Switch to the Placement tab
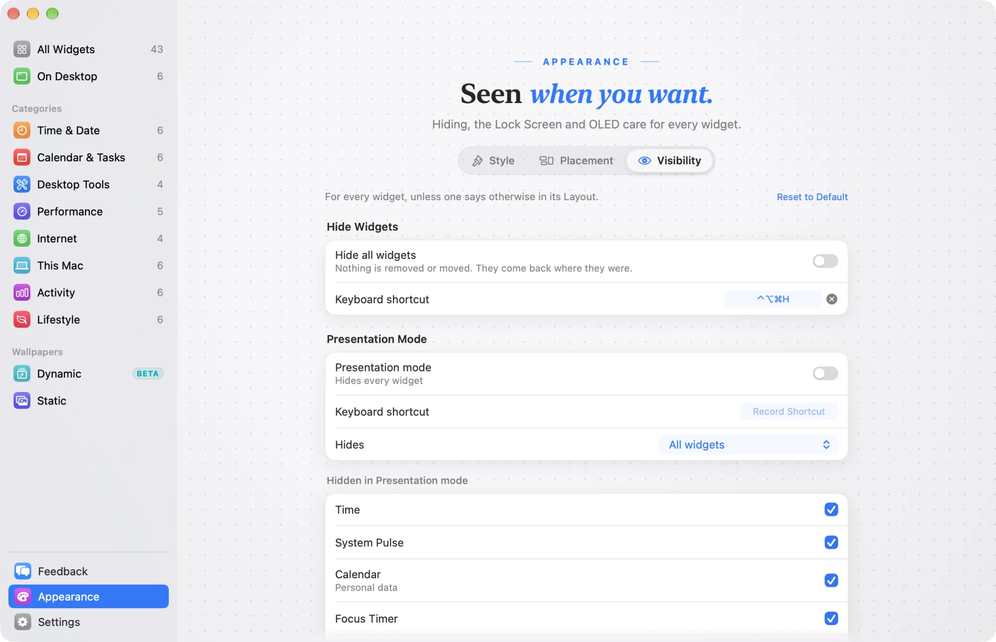 click(576, 160)
